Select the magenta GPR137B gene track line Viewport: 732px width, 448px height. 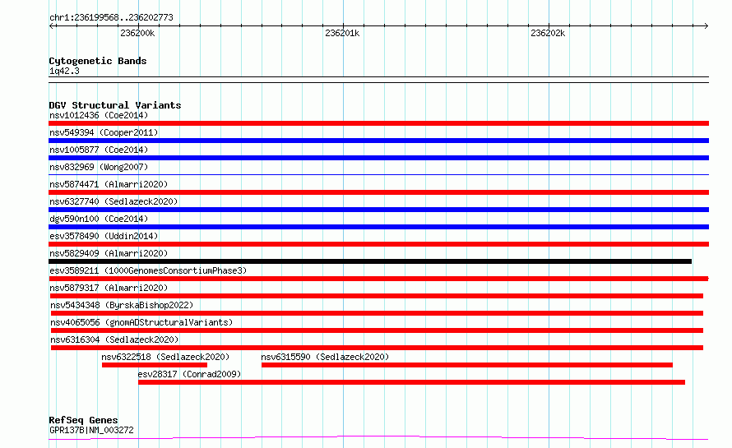(x=378, y=438)
